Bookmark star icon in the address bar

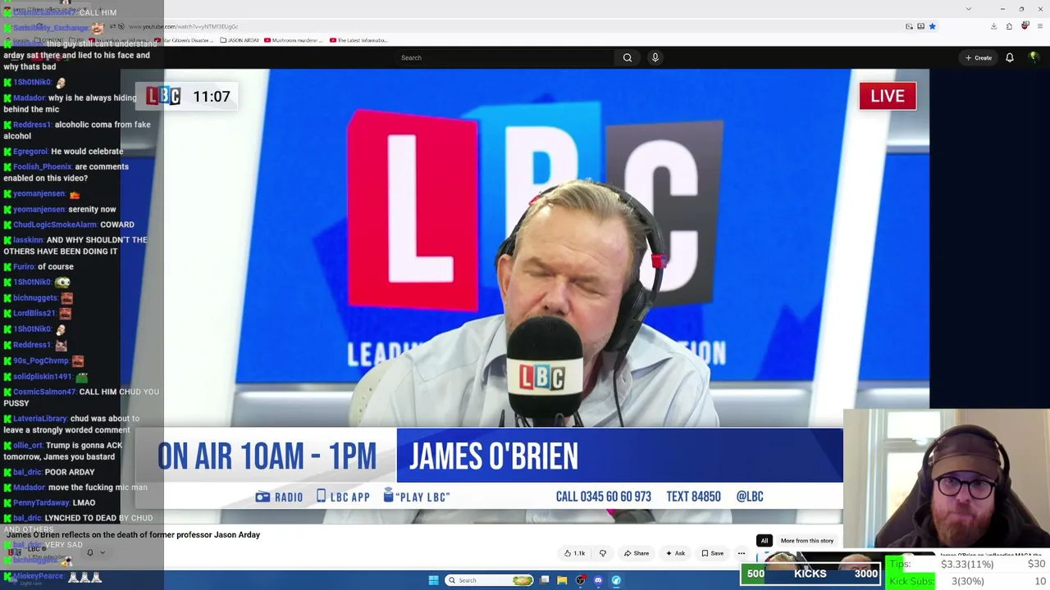tap(932, 26)
